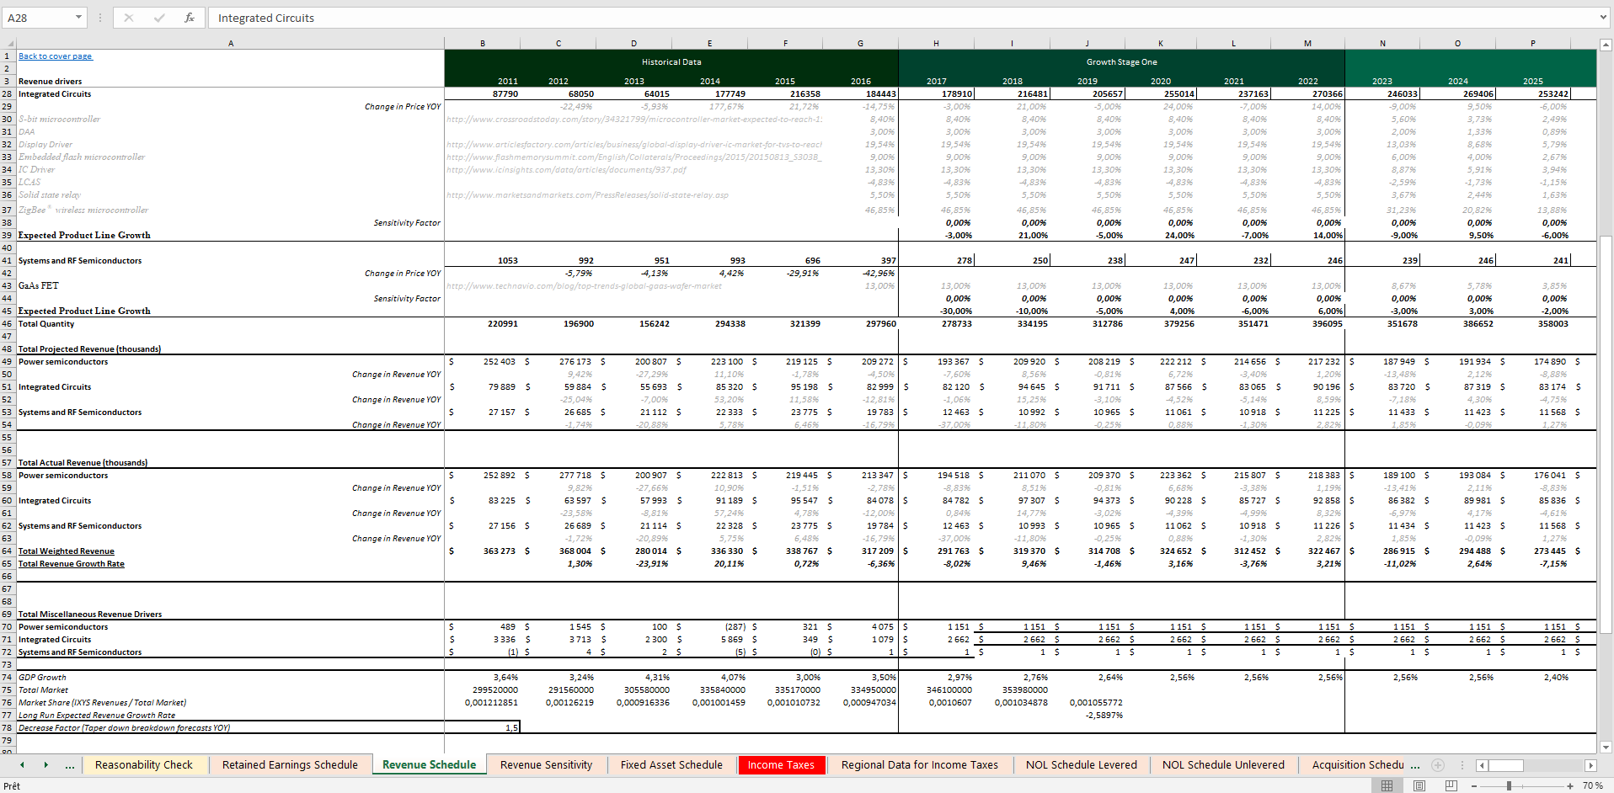Select column P header

pos(1532,43)
